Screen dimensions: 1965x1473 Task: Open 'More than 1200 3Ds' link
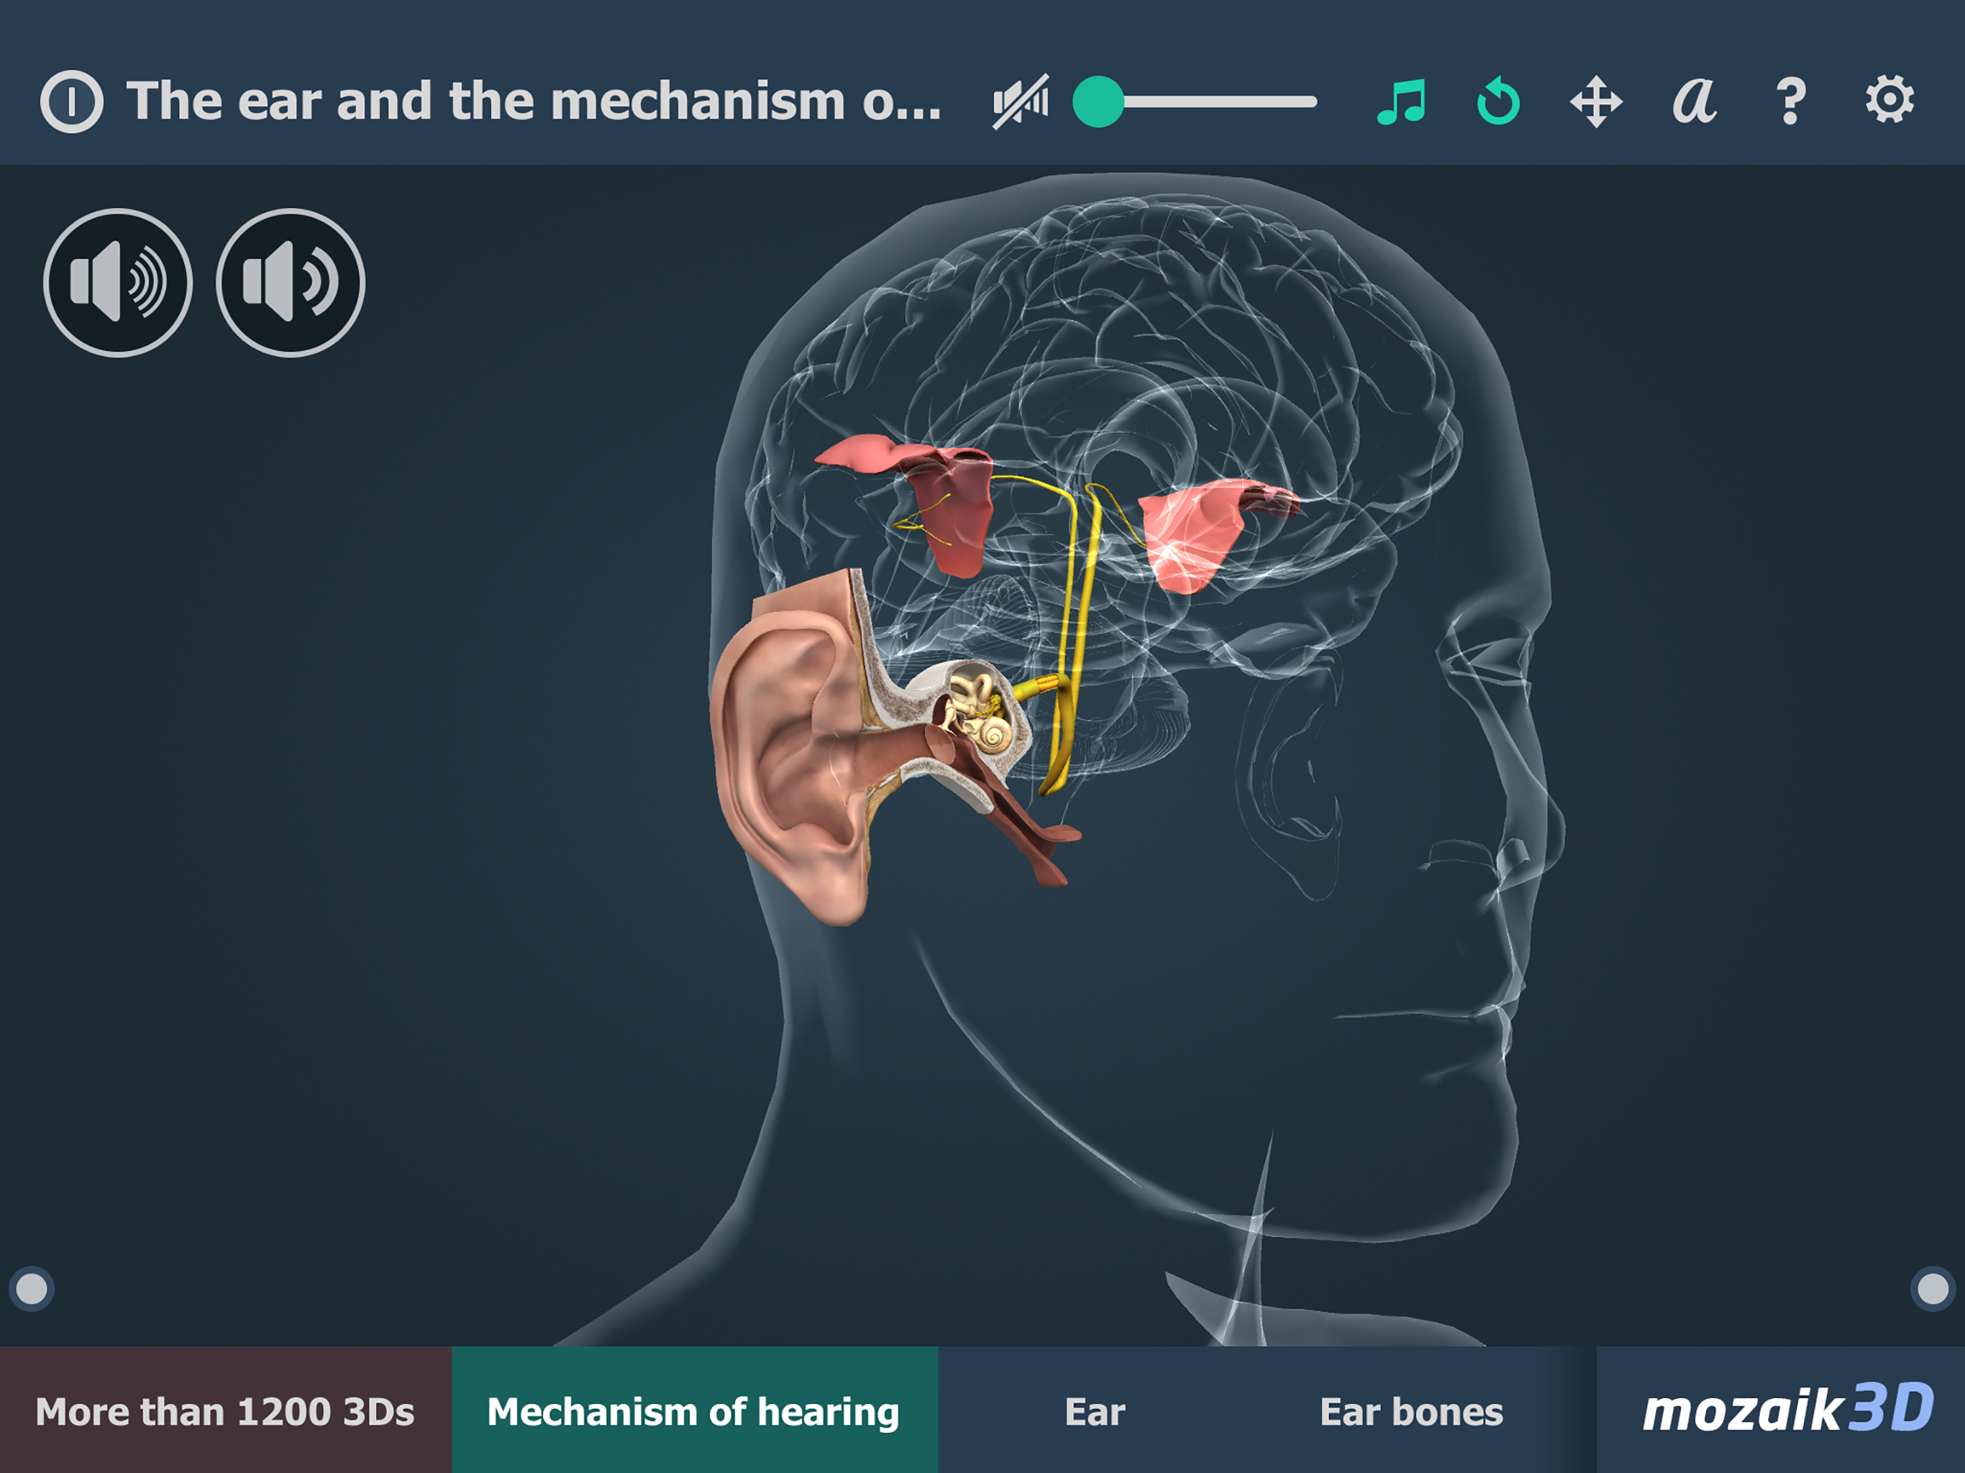[226, 1411]
